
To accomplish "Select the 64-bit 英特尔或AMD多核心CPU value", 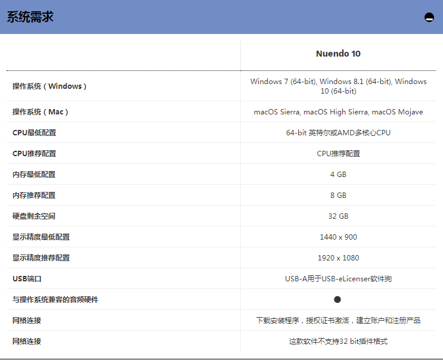I will pyautogui.click(x=338, y=133).
